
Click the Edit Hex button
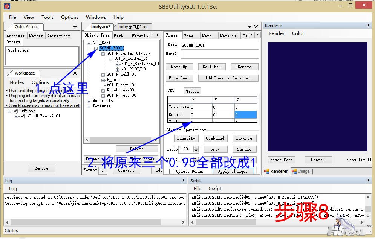[x=212, y=67]
